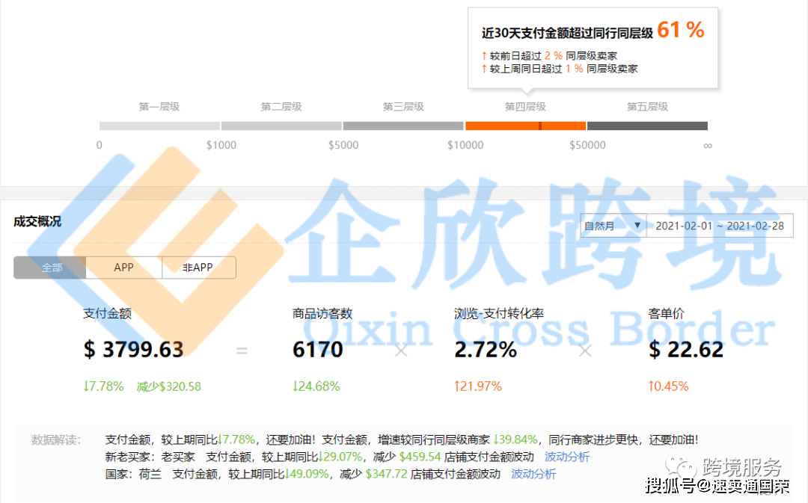The width and height of the screenshot is (808, 503).
Task: Switch to the 非APP tab
Action: click(x=198, y=268)
